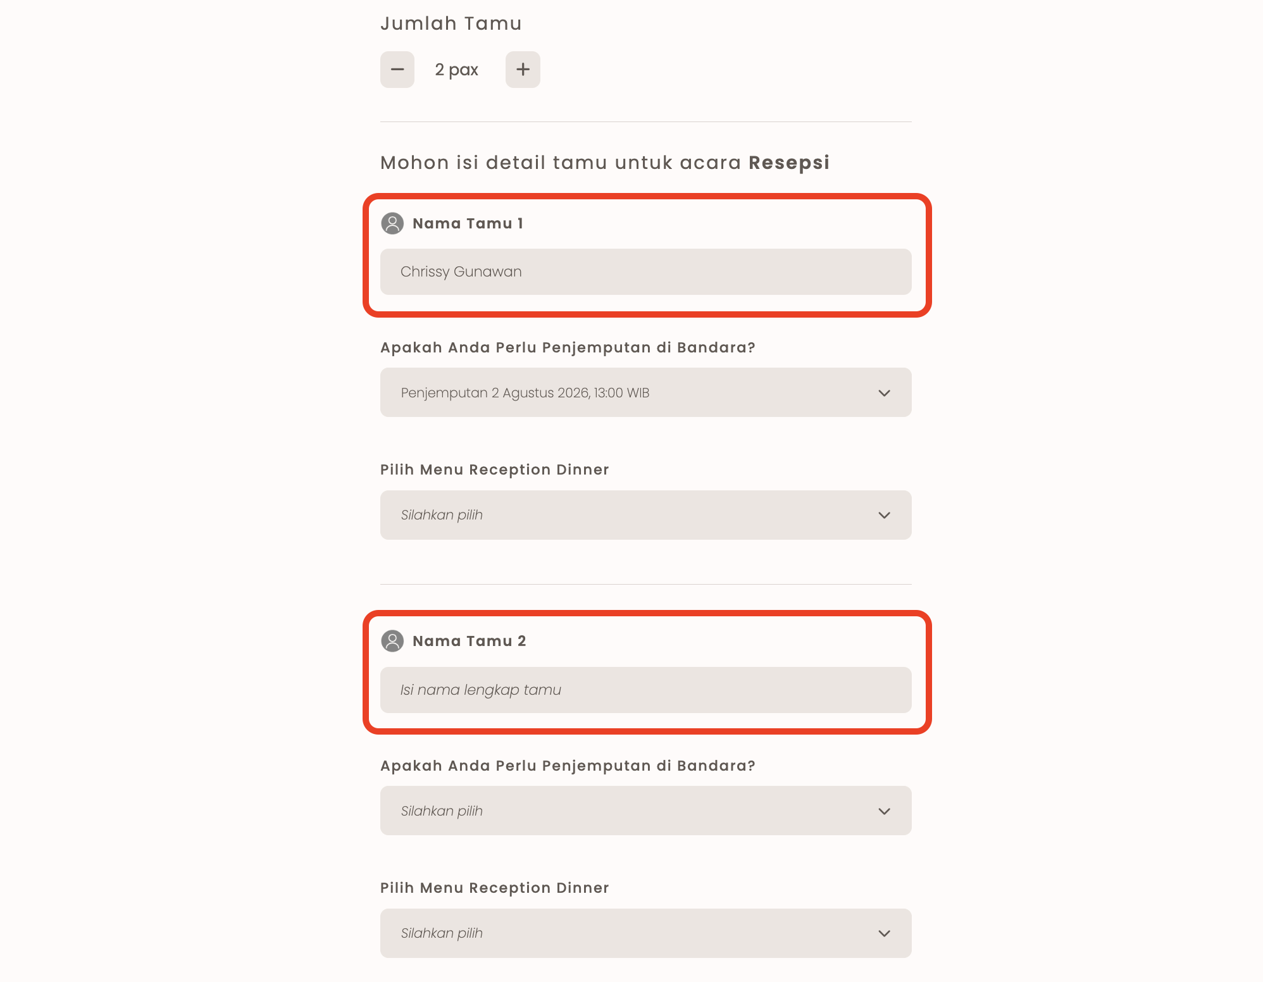Click first 'Pilih Menu Reception Dinner' label
Image resolution: width=1263 pixels, height=982 pixels.
pyautogui.click(x=494, y=469)
